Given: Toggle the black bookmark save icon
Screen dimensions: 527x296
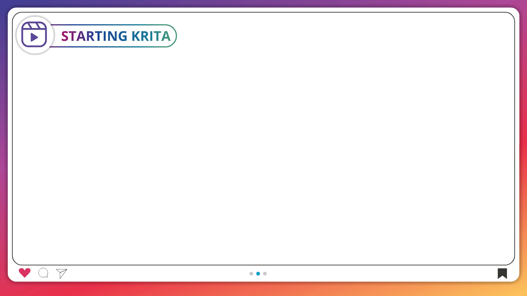Looking at the screenshot, I should tap(502, 273).
